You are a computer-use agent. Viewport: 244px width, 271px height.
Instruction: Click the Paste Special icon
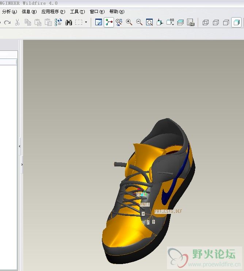tap(48, 22)
